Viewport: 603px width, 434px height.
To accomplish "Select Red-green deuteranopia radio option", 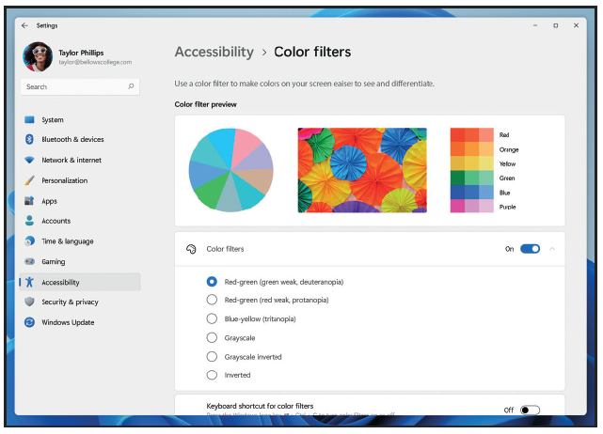I will [212, 282].
